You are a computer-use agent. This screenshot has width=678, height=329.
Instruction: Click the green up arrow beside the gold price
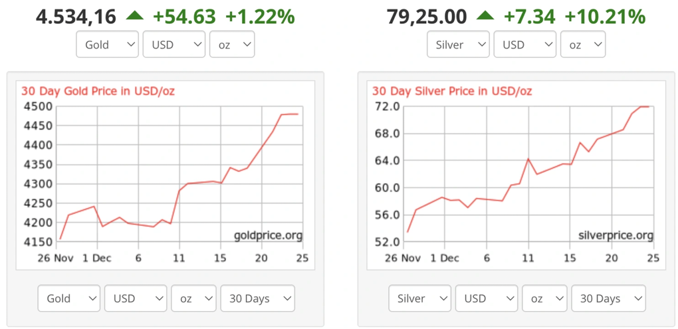point(135,16)
